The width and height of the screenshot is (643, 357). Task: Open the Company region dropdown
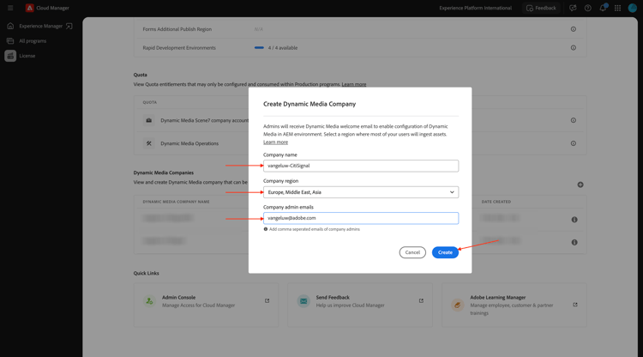coord(361,192)
